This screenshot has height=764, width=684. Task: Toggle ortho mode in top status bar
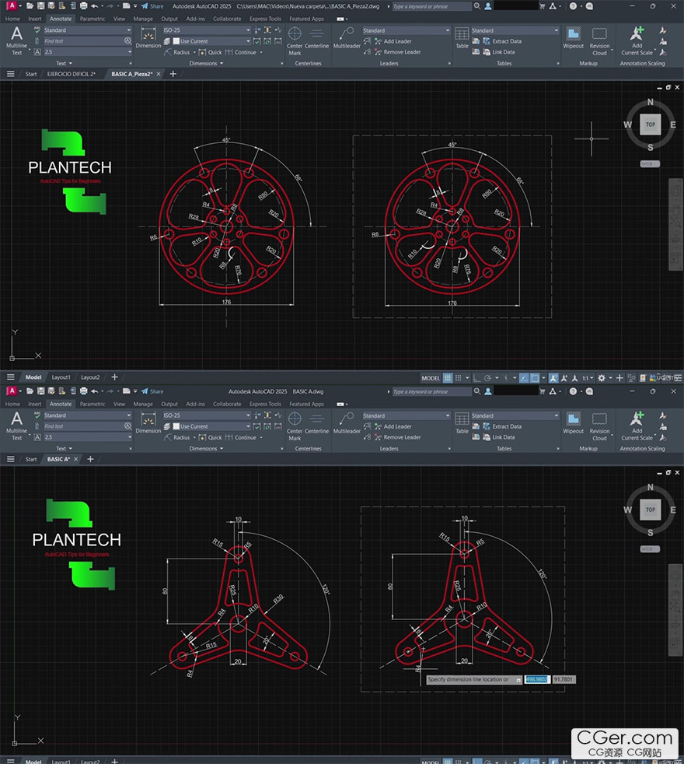coord(476,377)
